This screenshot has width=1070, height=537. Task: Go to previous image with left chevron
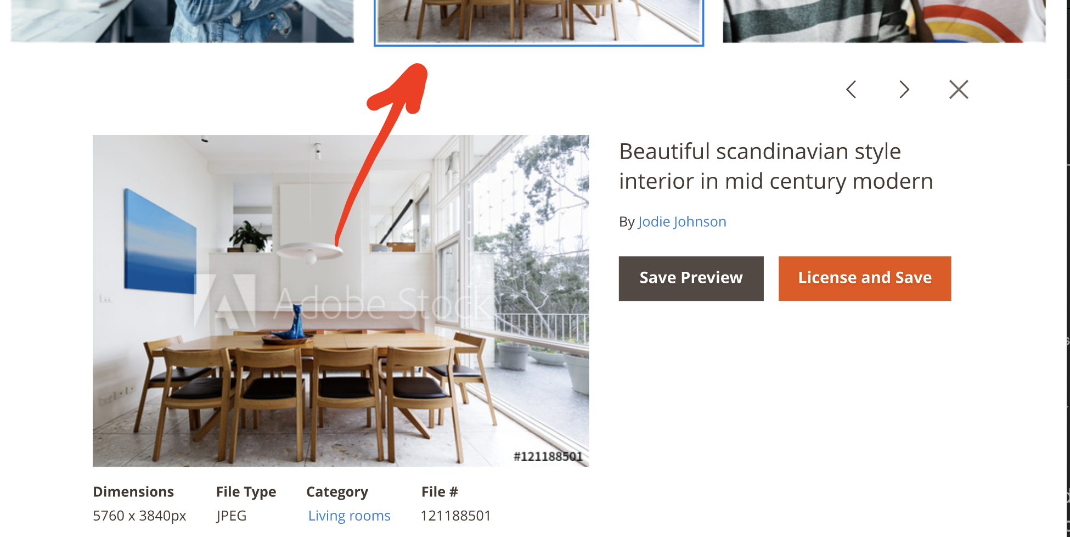851,90
